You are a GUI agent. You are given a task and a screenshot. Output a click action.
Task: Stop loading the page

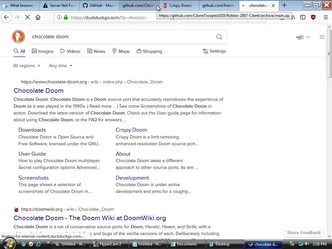tap(28, 18)
